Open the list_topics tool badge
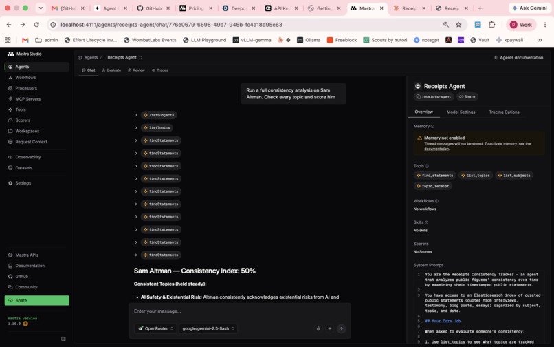This screenshot has height=347, width=554. pyautogui.click(x=475, y=176)
